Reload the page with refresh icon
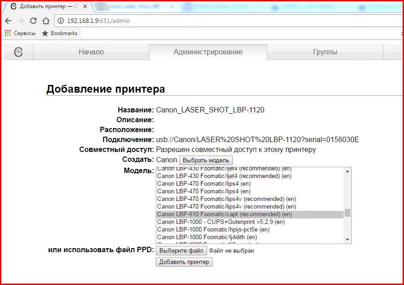The height and width of the screenshot is (285, 404). (33, 21)
